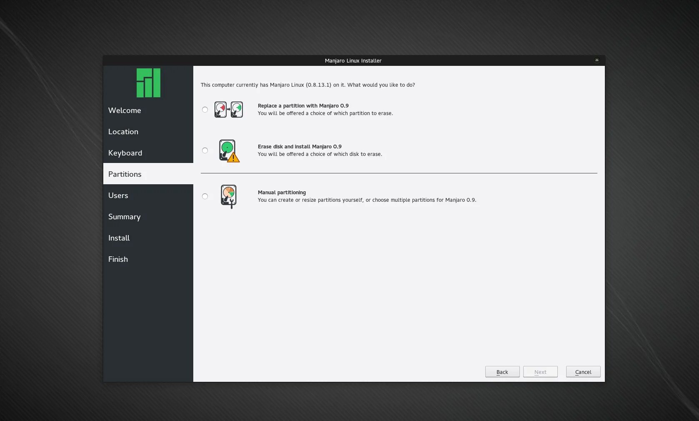Open the Welcome step in the sidebar
The width and height of the screenshot is (699, 421).
124,110
